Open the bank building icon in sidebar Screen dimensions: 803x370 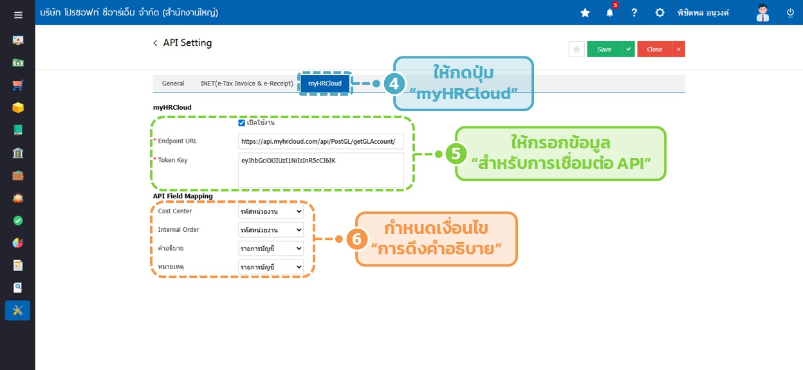[x=18, y=153]
